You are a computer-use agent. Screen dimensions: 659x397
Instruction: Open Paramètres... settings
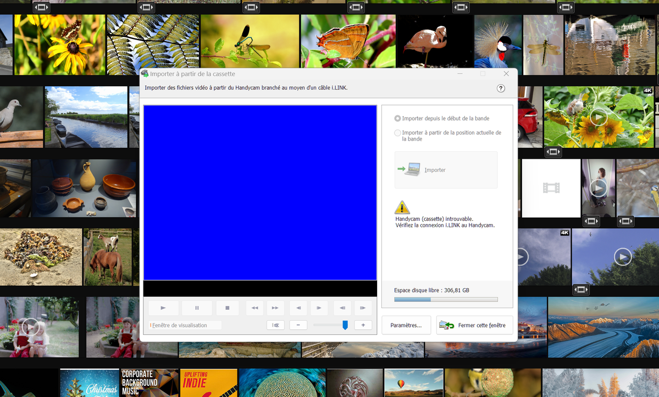click(x=406, y=326)
